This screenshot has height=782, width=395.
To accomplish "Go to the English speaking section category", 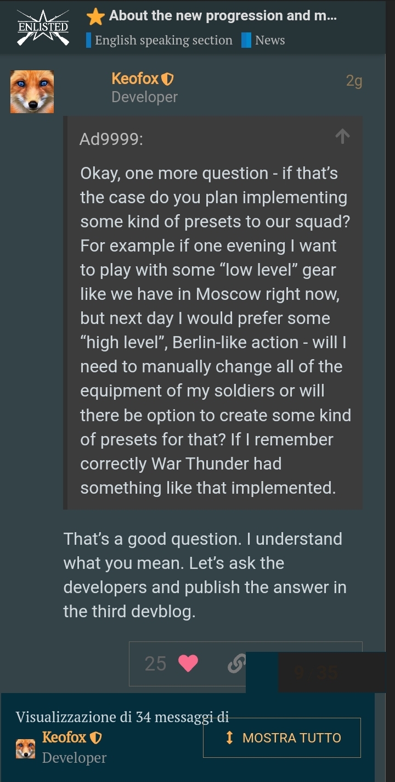I will (163, 40).
